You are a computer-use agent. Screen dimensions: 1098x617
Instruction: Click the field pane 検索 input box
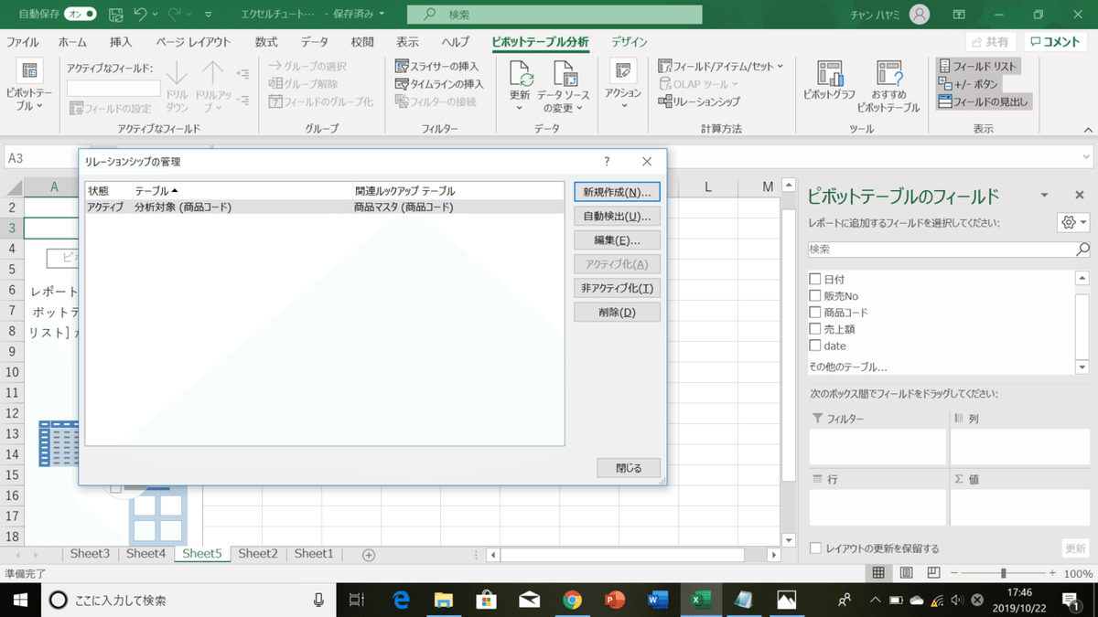[x=941, y=249]
